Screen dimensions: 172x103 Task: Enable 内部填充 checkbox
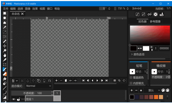(131, 83)
